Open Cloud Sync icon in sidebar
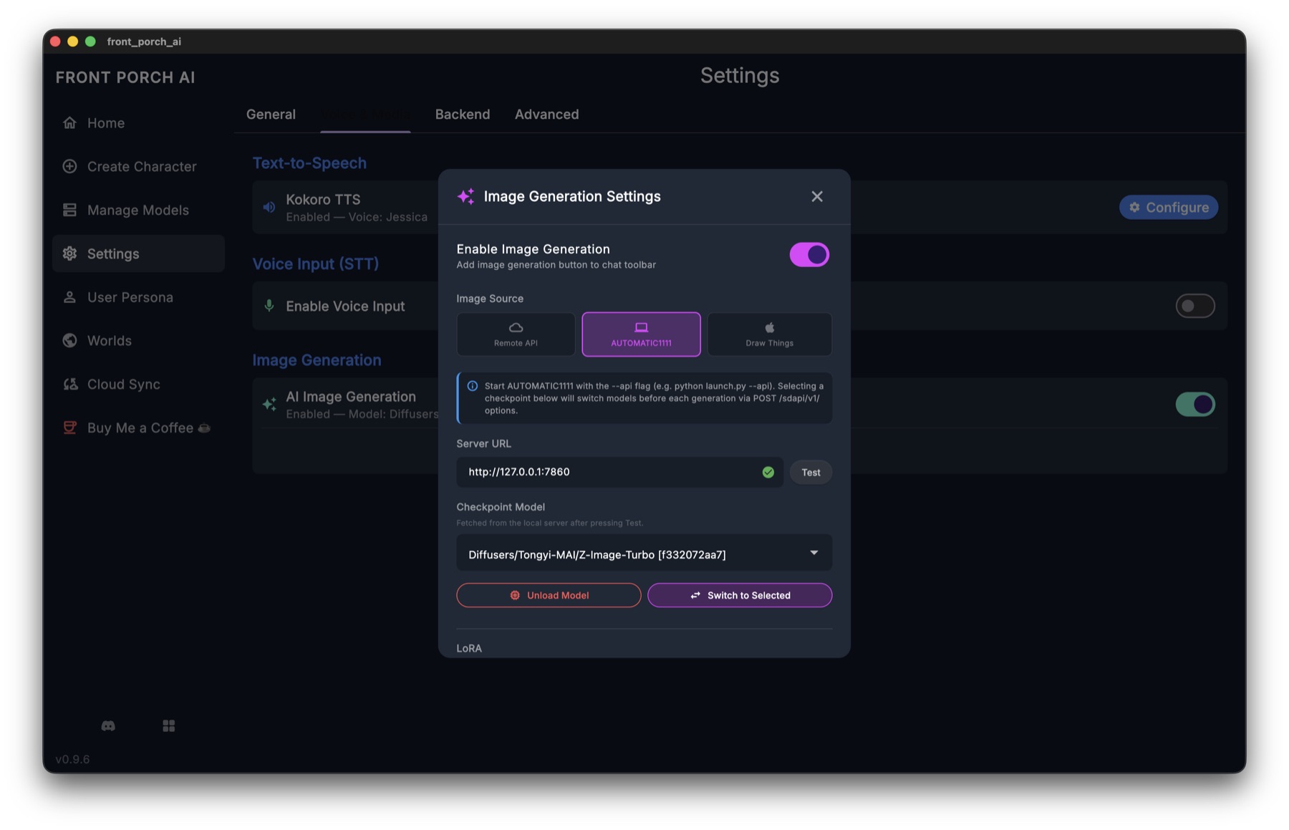Image resolution: width=1289 pixels, height=830 pixels. [x=70, y=385]
